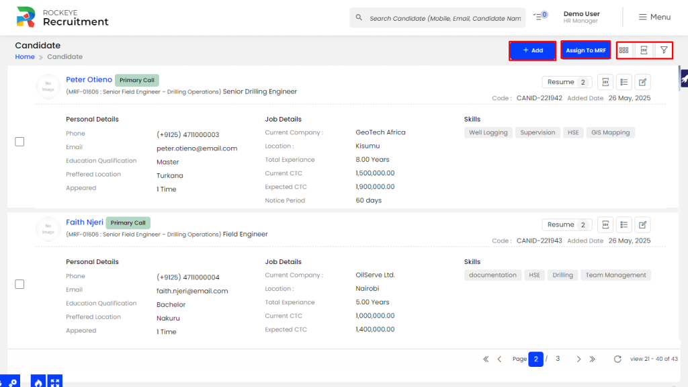Select Faith Njeri's checkbox

pyautogui.click(x=19, y=284)
